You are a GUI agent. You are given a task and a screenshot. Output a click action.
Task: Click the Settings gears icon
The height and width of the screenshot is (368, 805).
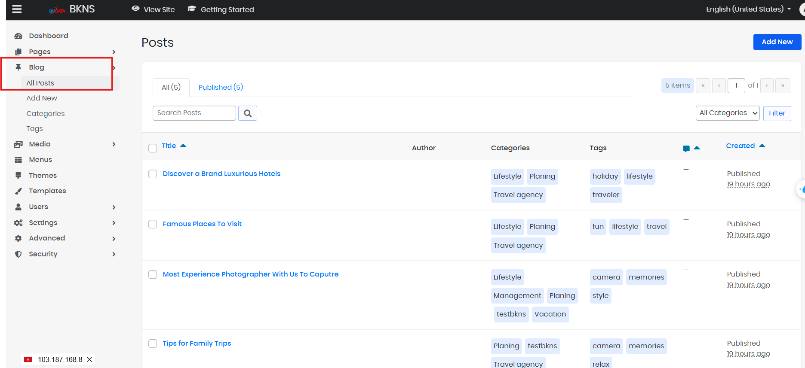pyautogui.click(x=18, y=223)
